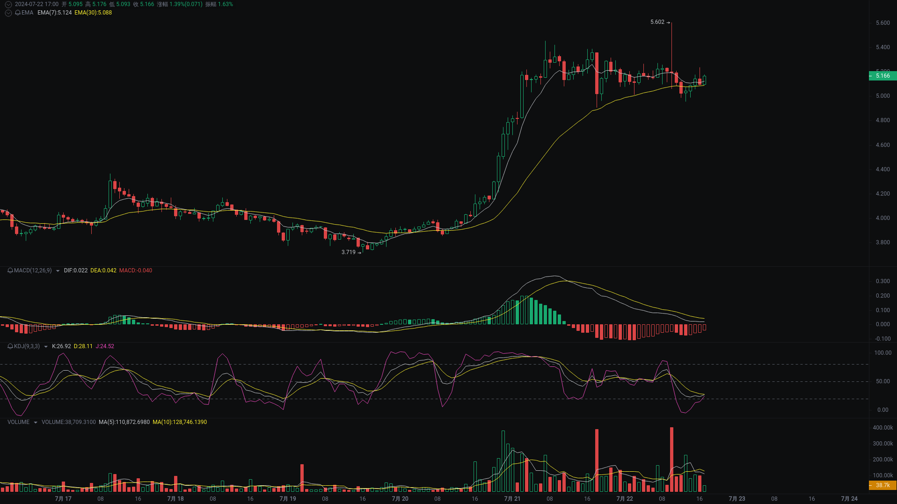Click the DEA:0.042 value
The height and width of the screenshot is (504, 897).
coord(103,270)
